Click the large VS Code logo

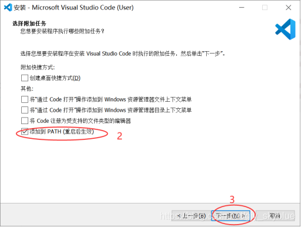[x=285, y=29]
